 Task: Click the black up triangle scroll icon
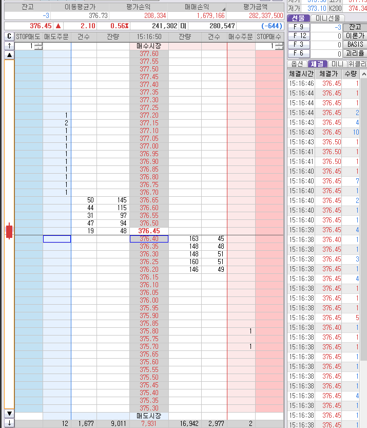pos(9,55)
